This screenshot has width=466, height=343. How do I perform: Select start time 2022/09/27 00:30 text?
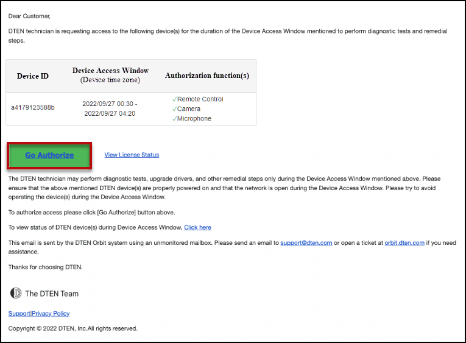click(x=108, y=104)
